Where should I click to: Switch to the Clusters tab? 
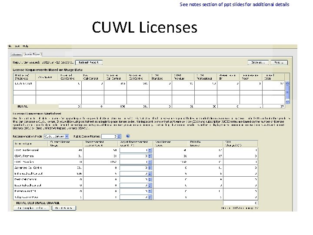(17, 54)
